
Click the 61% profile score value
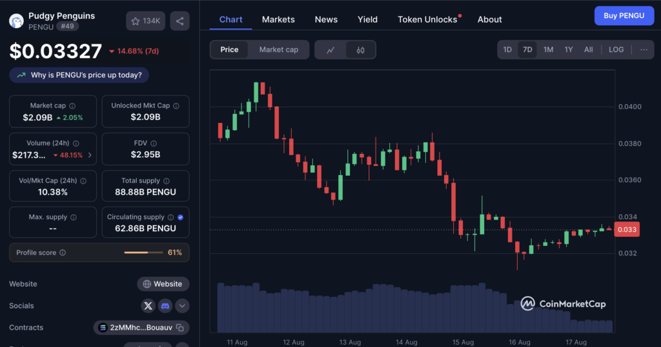(175, 253)
